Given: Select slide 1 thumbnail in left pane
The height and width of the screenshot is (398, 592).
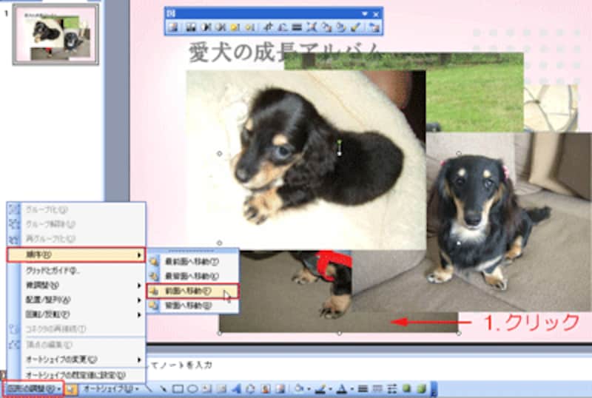Looking at the screenshot, I should coord(55,35).
